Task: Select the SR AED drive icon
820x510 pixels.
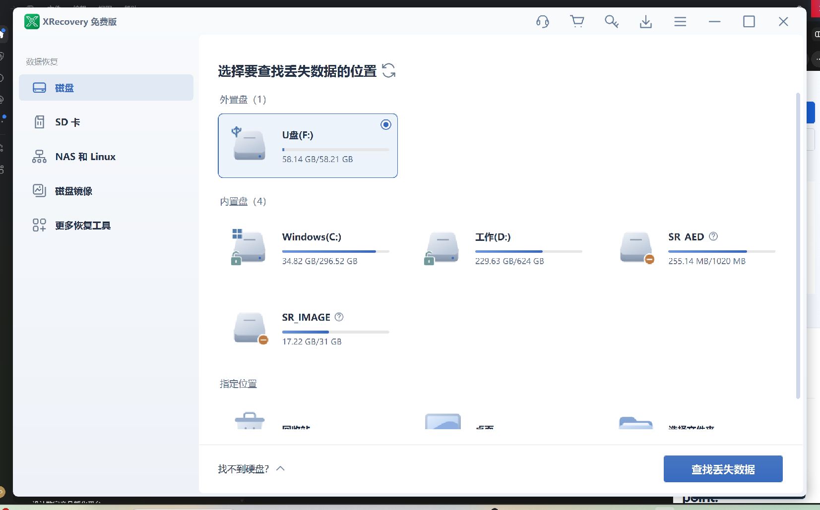Action: click(636, 247)
